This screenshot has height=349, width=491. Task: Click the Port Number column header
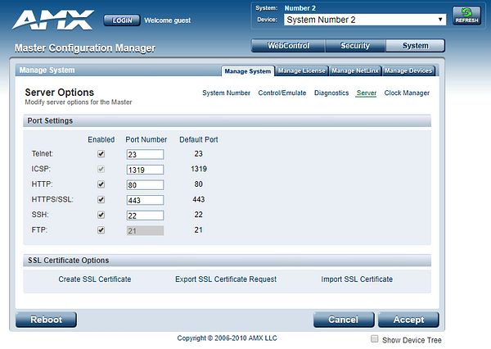[x=146, y=139]
